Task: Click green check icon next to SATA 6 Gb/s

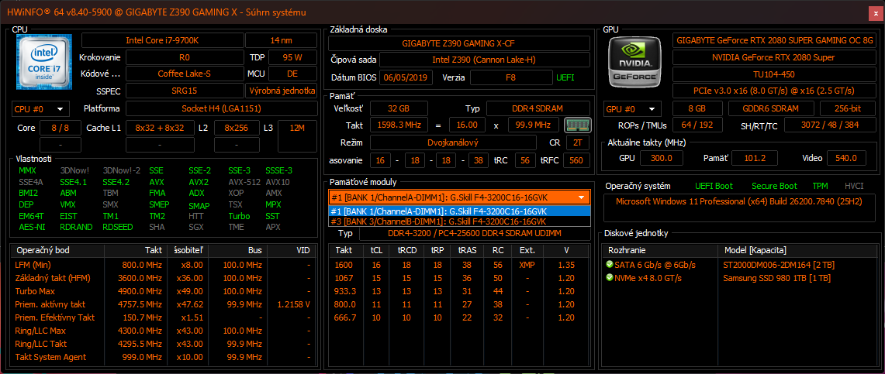Action: point(608,265)
